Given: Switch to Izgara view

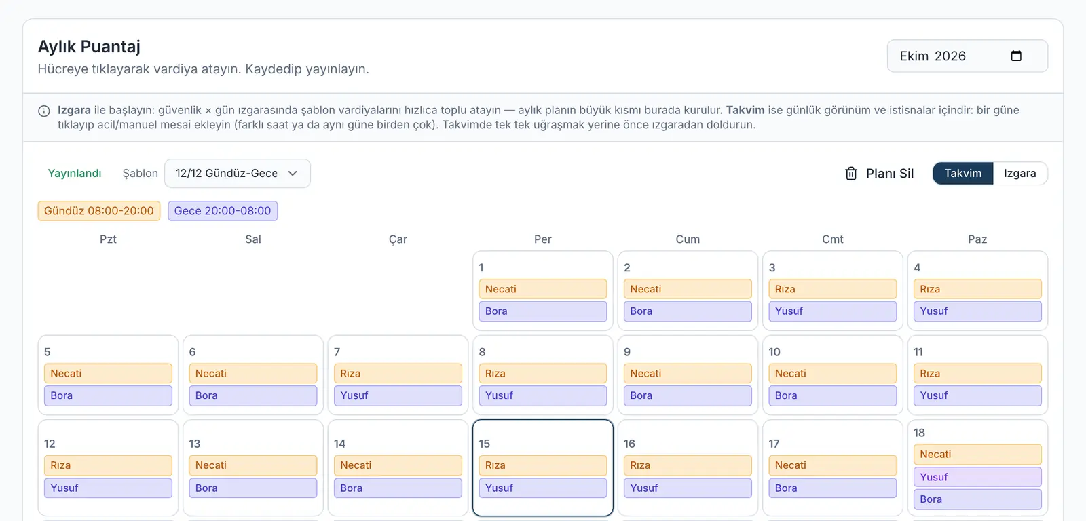Looking at the screenshot, I should [1019, 173].
